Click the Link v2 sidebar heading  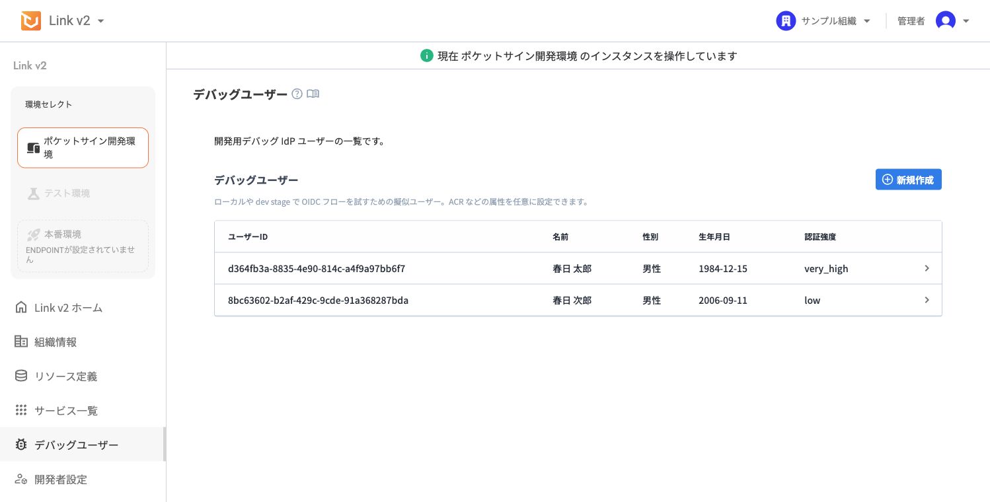(x=30, y=65)
